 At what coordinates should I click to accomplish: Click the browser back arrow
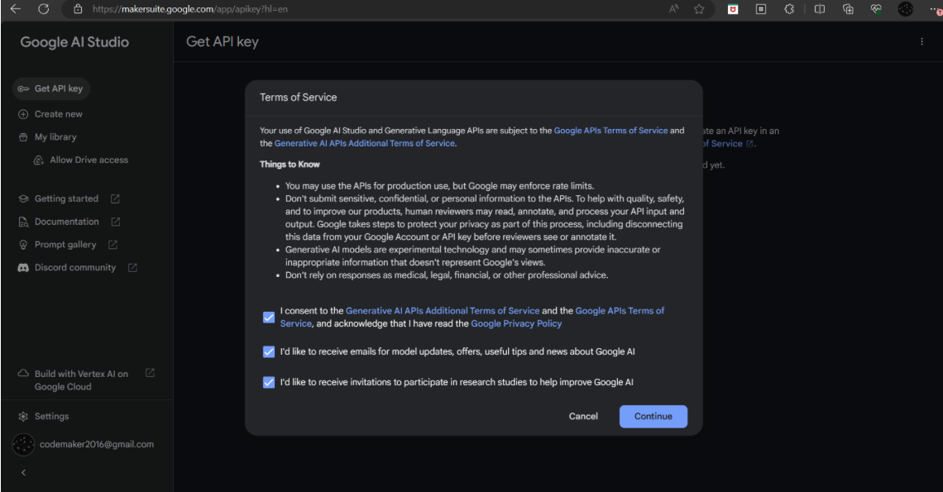(16, 9)
